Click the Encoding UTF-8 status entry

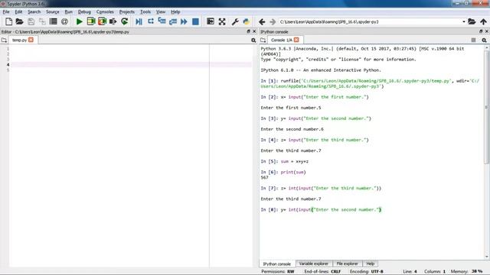(367, 272)
